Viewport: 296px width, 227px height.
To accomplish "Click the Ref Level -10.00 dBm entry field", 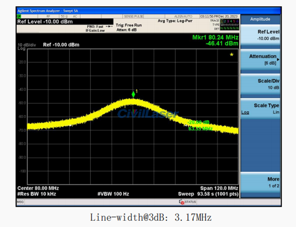I will tap(45, 22).
